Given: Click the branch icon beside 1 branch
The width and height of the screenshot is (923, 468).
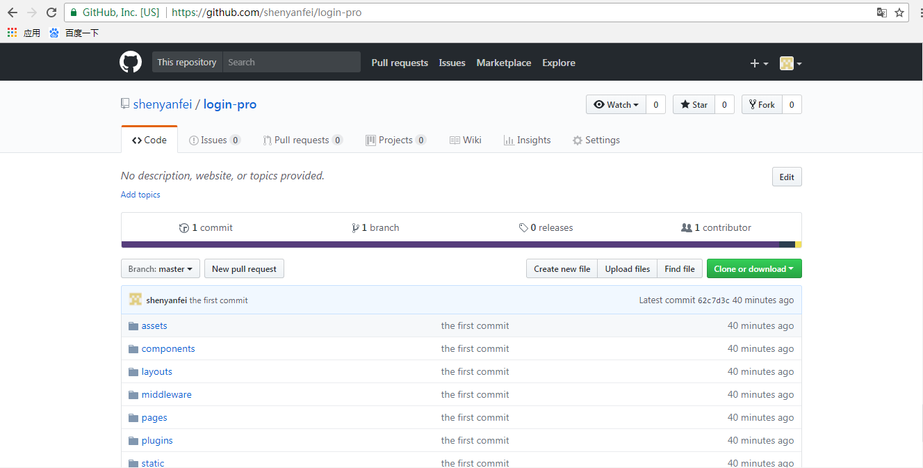Looking at the screenshot, I should click(x=355, y=227).
